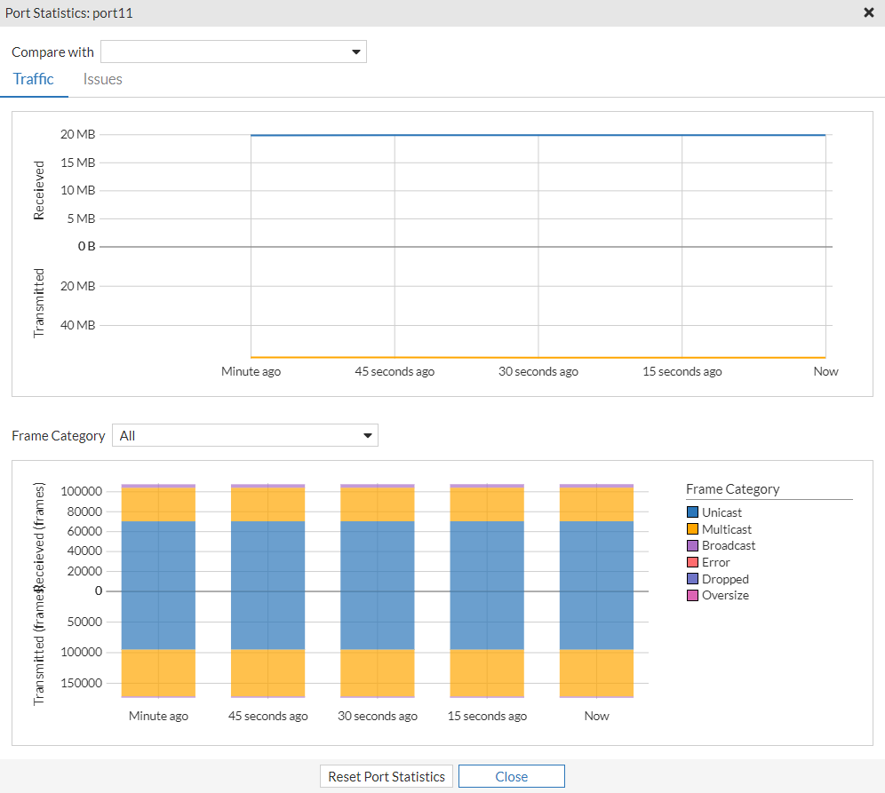Viewport: 885px width, 793px height.
Task: Expand the Frame Category dropdown
Action: (245, 435)
